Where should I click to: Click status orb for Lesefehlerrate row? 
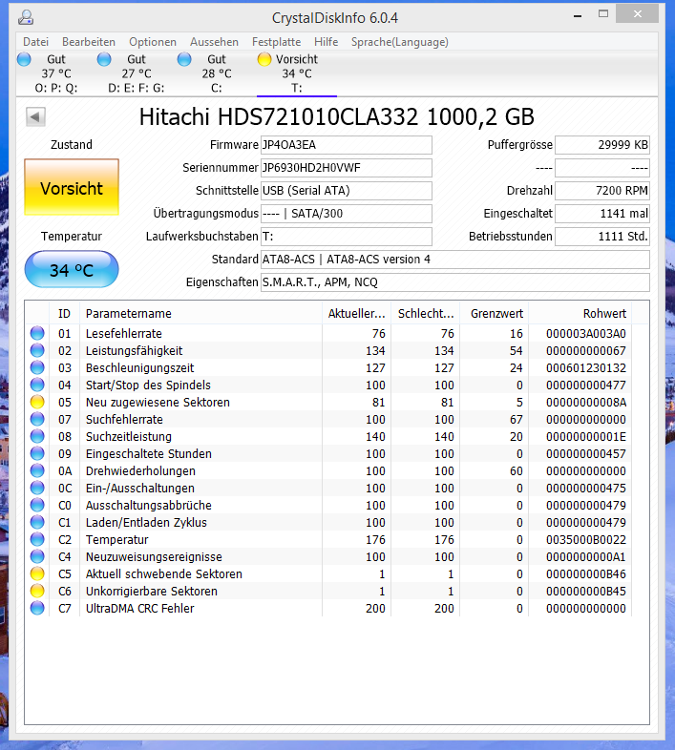coord(37,333)
